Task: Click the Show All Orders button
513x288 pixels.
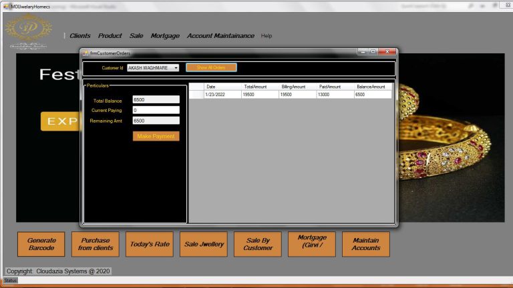Action: (x=211, y=67)
